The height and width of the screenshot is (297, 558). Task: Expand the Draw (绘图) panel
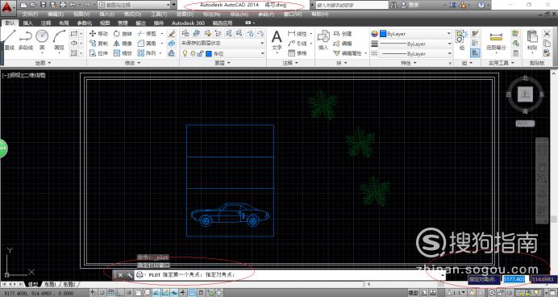pyautogui.click(x=43, y=63)
